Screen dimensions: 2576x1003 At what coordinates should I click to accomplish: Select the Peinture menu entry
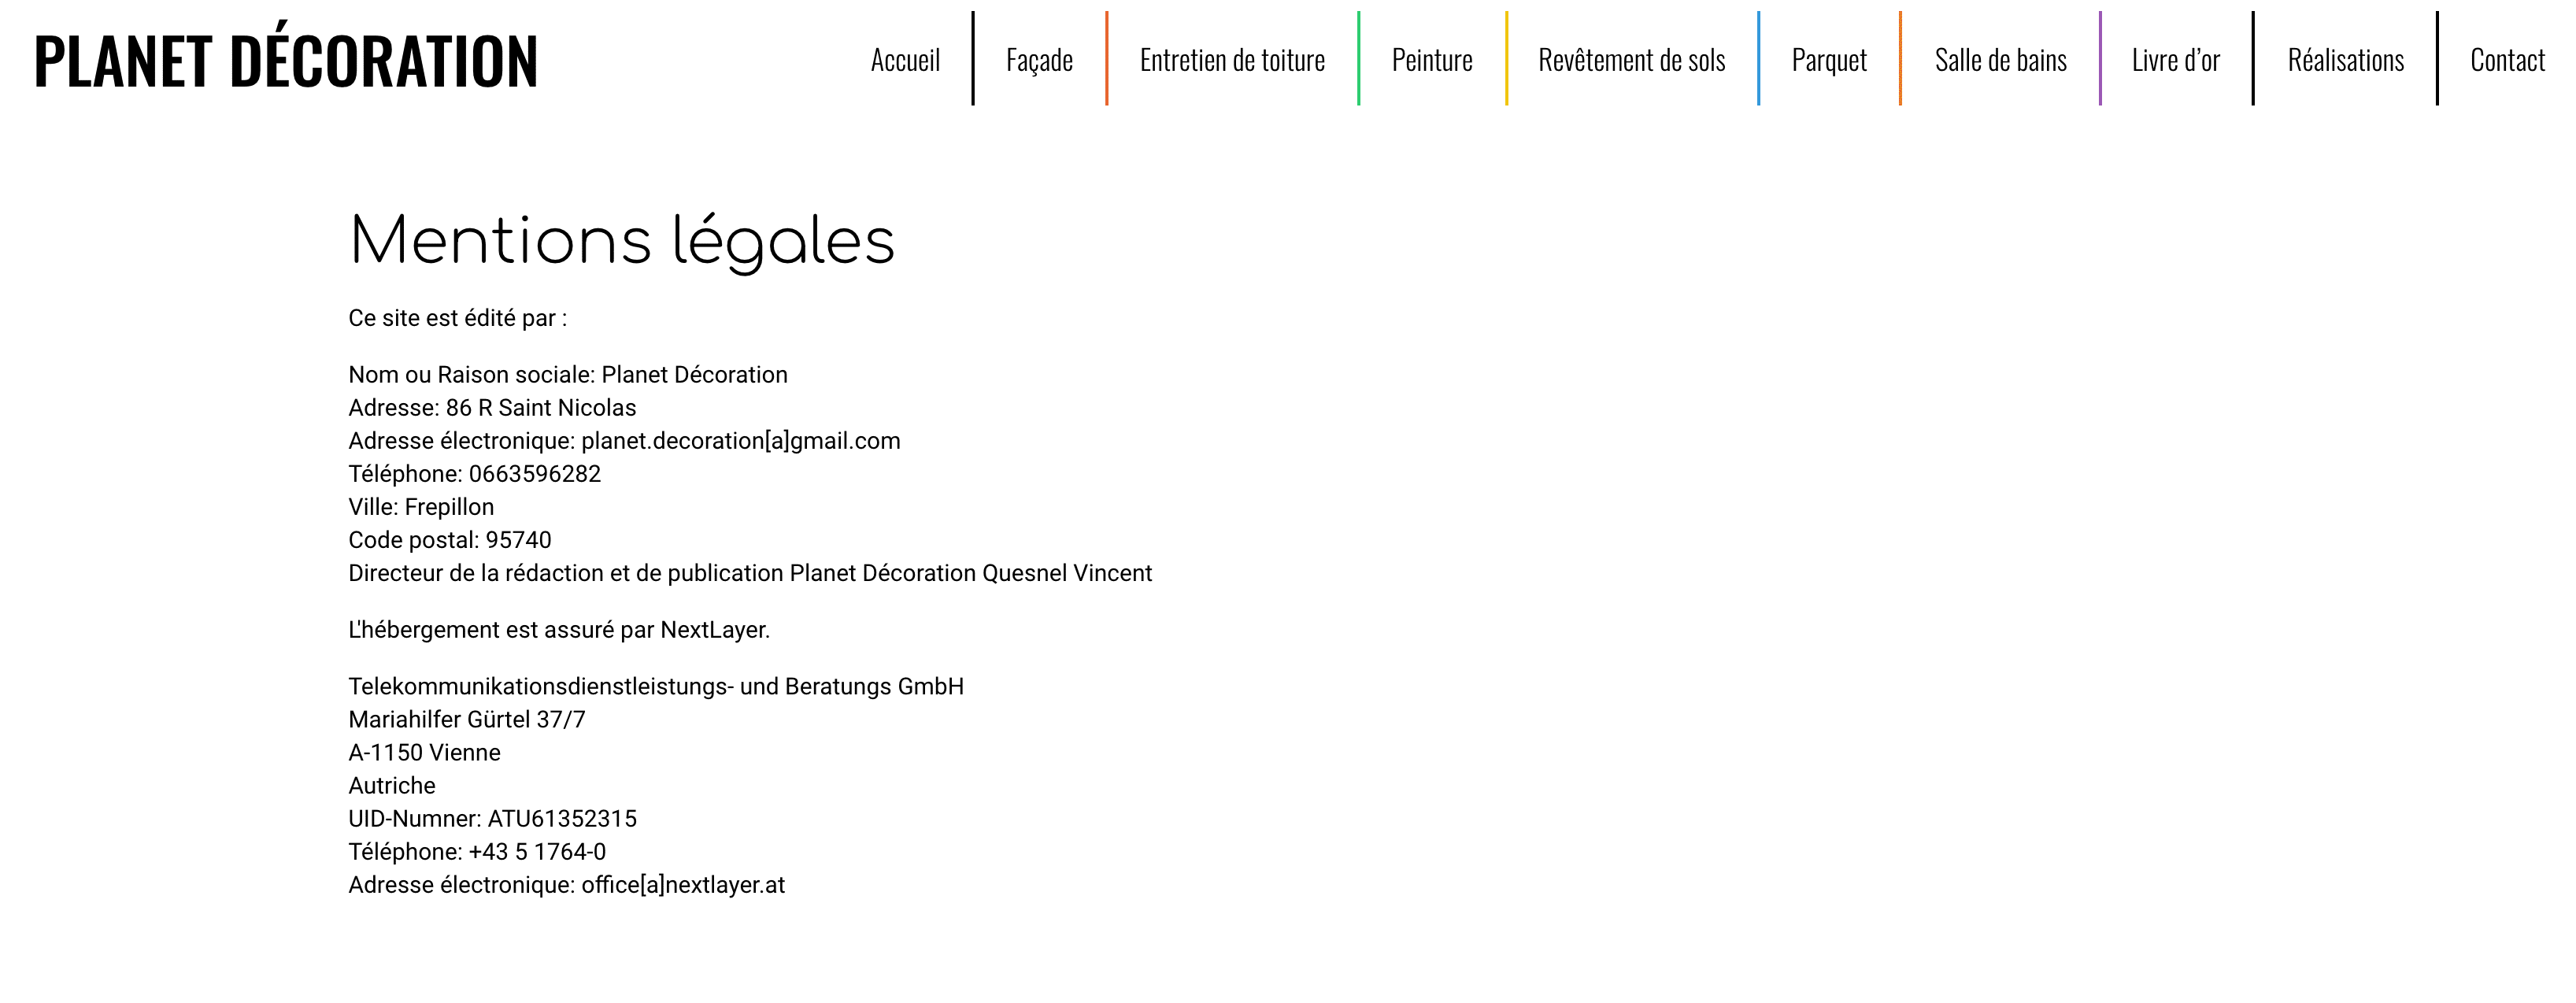pyautogui.click(x=1432, y=61)
